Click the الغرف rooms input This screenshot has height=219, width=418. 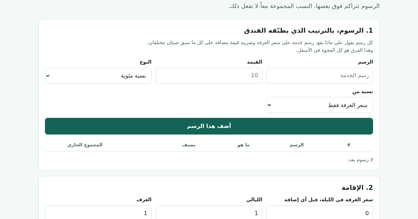pyautogui.click(x=98, y=213)
